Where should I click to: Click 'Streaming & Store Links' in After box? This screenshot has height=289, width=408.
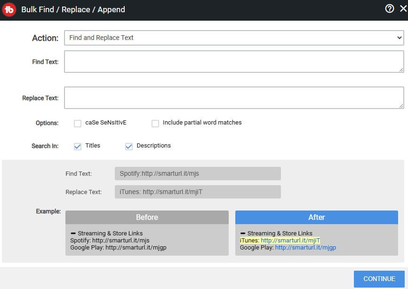[280, 234]
